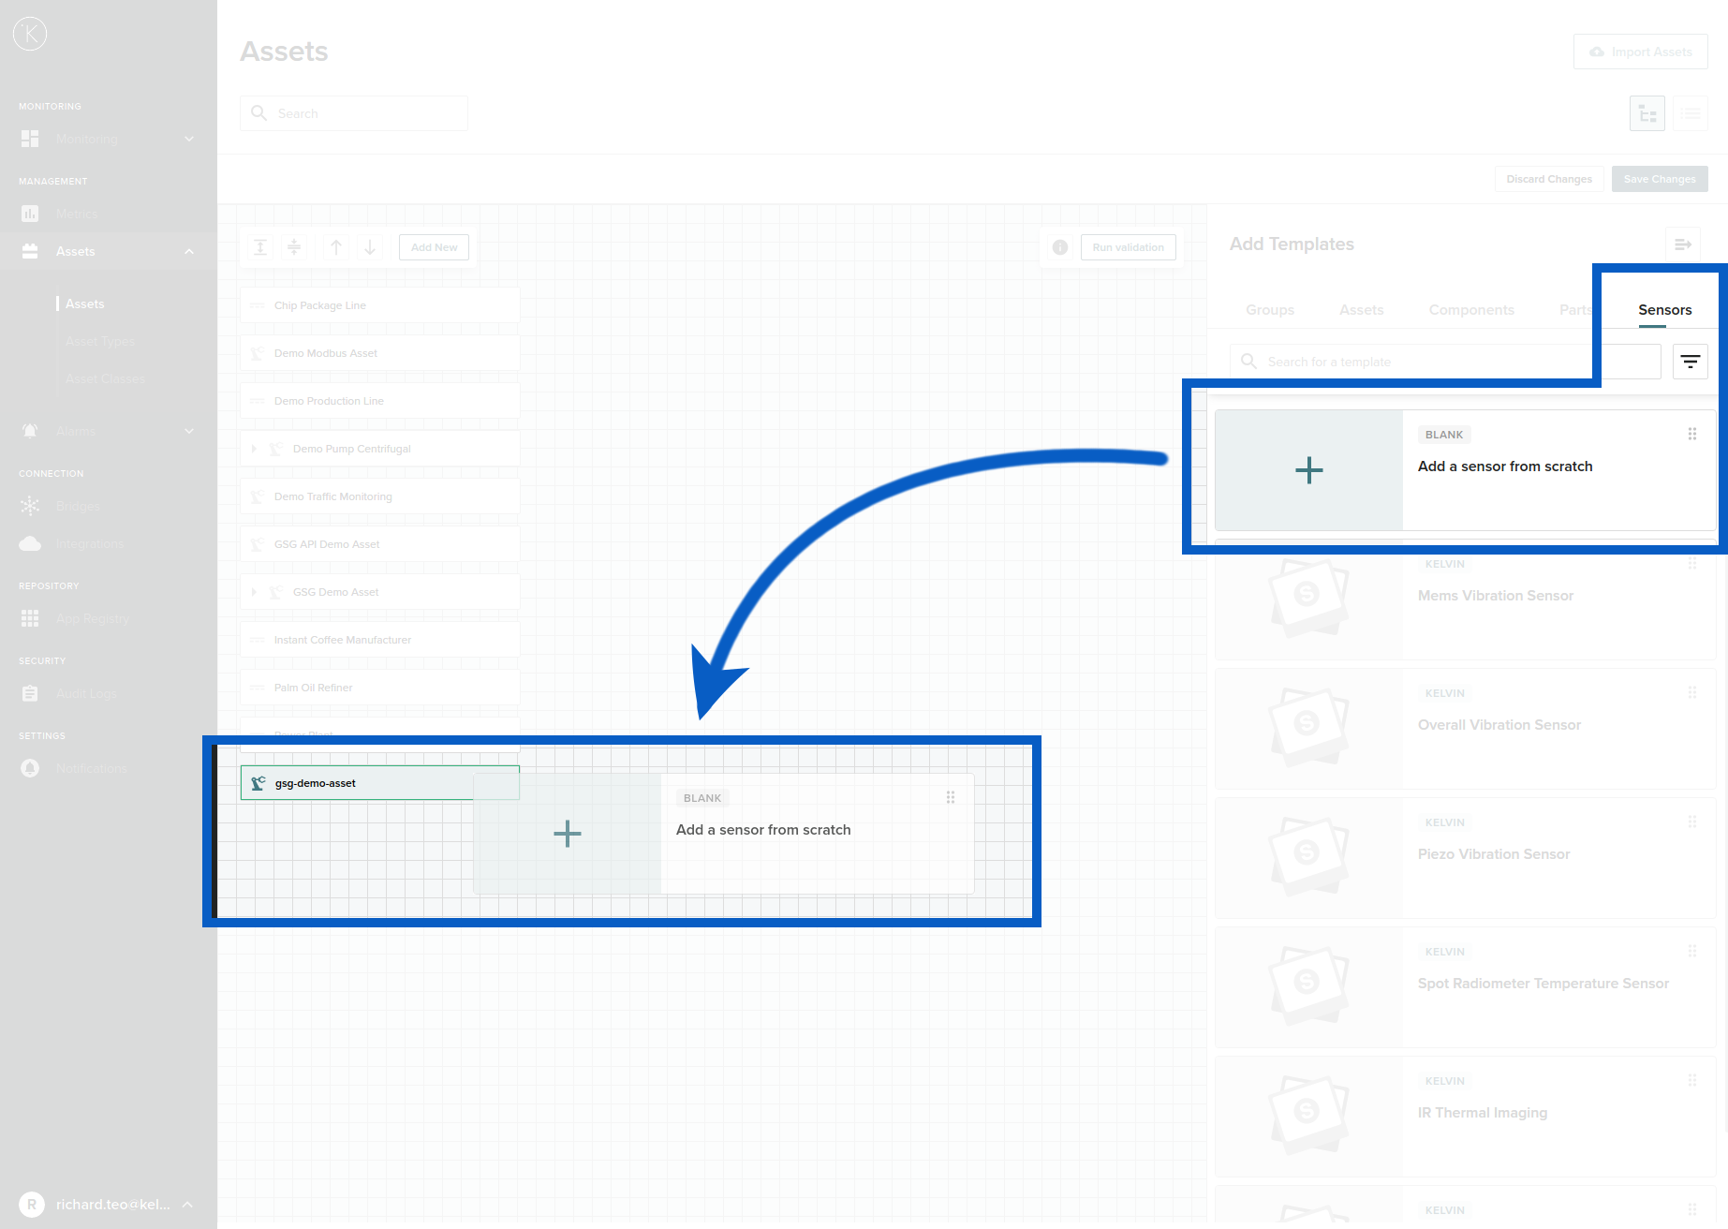Select the move down arrow icon
Viewport: 1728px width, 1229px height.
pos(370,246)
